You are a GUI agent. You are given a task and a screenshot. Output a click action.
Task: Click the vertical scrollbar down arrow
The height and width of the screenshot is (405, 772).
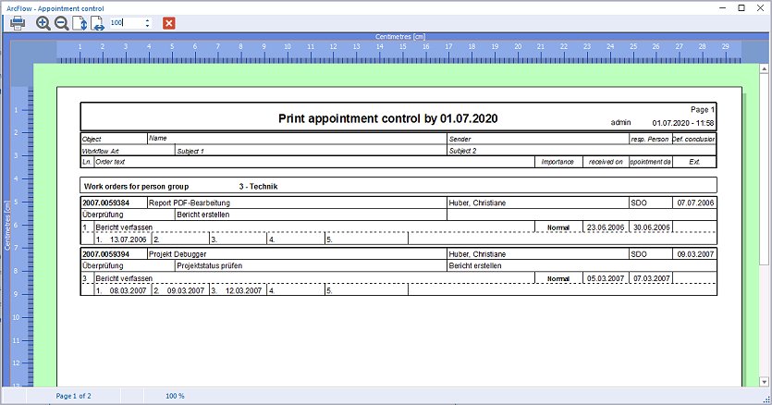point(764,382)
